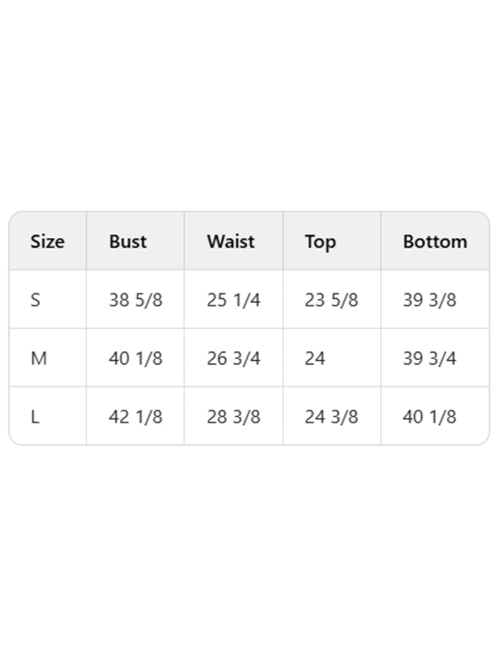Select the Top column header

click(x=320, y=242)
